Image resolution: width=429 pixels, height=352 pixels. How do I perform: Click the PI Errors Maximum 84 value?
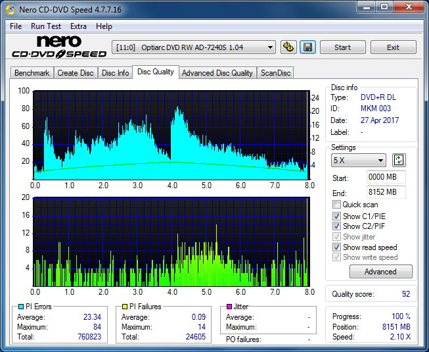coord(97,327)
